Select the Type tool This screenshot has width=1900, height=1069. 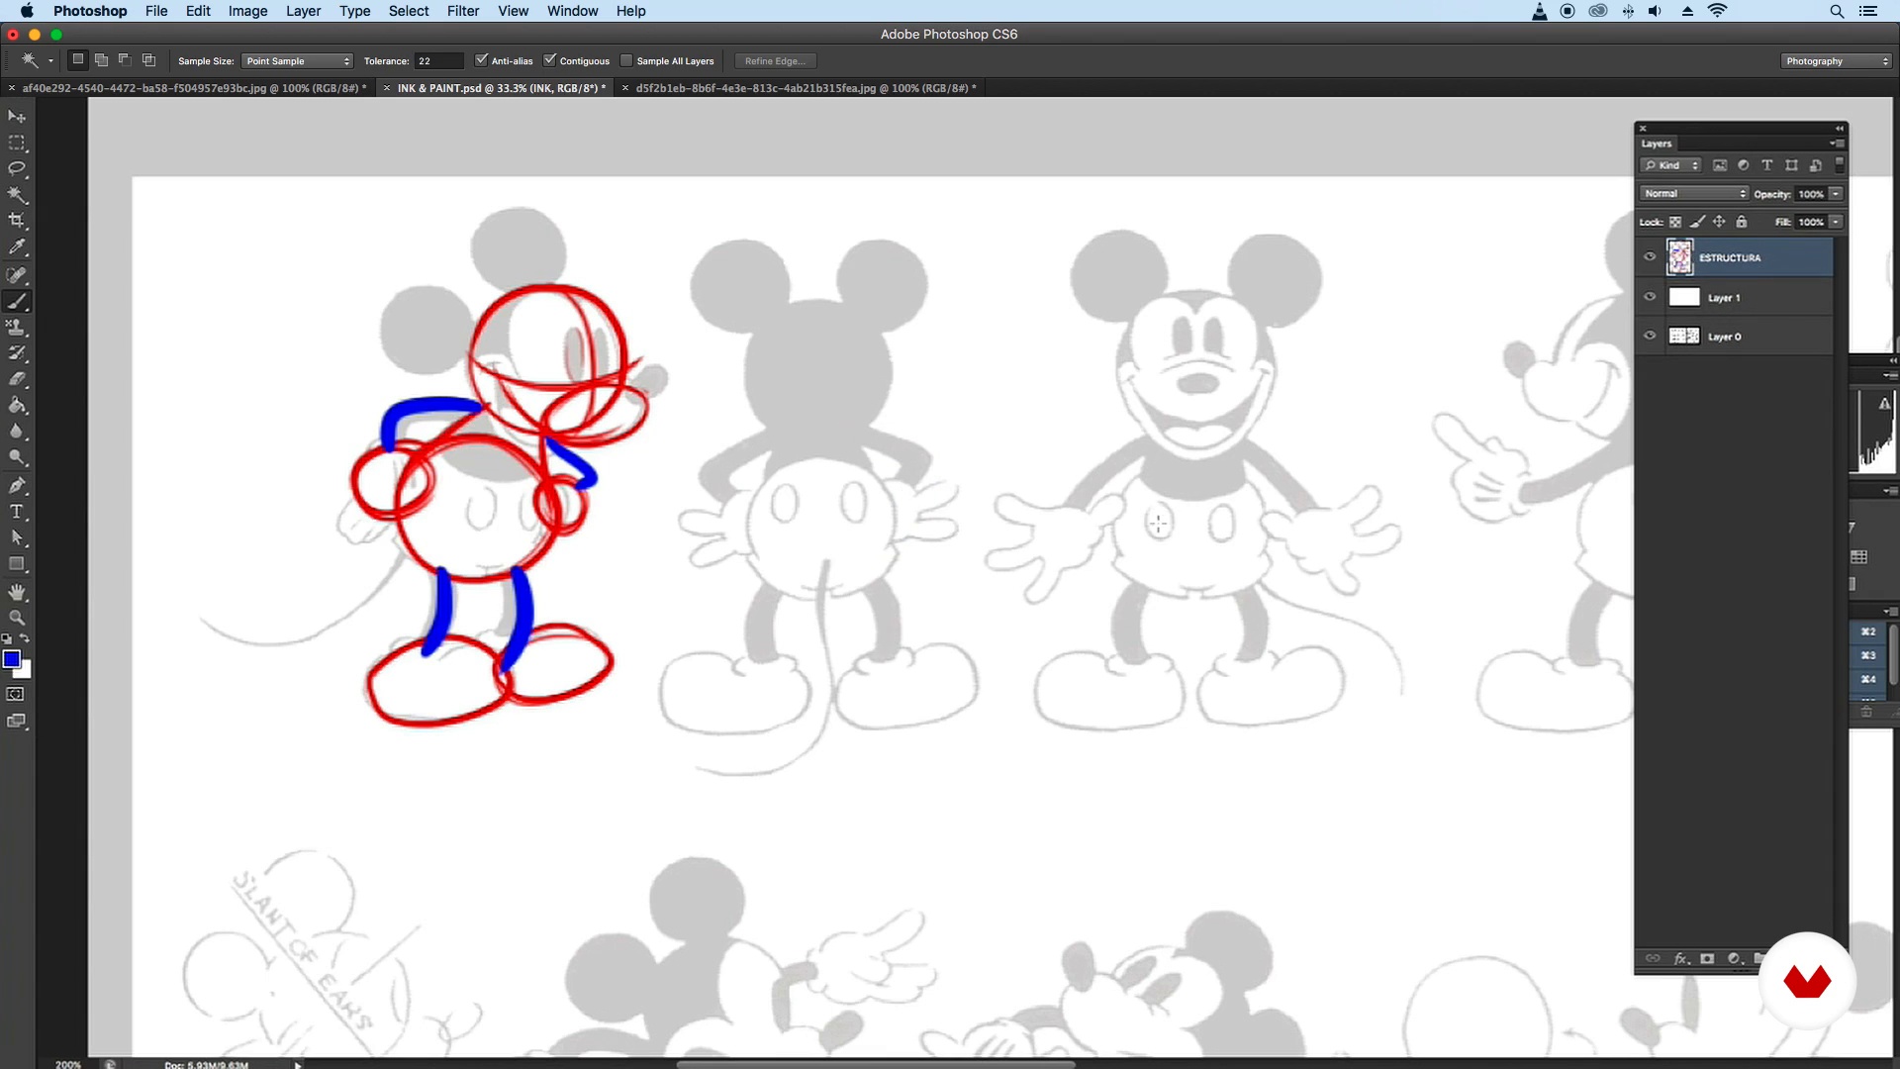coord(17,512)
